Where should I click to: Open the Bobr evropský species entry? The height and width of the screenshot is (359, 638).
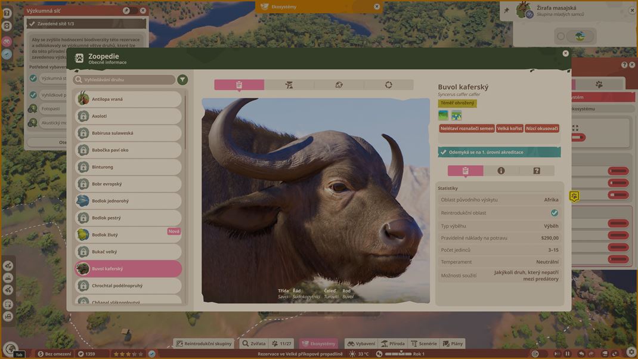coord(128,184)
